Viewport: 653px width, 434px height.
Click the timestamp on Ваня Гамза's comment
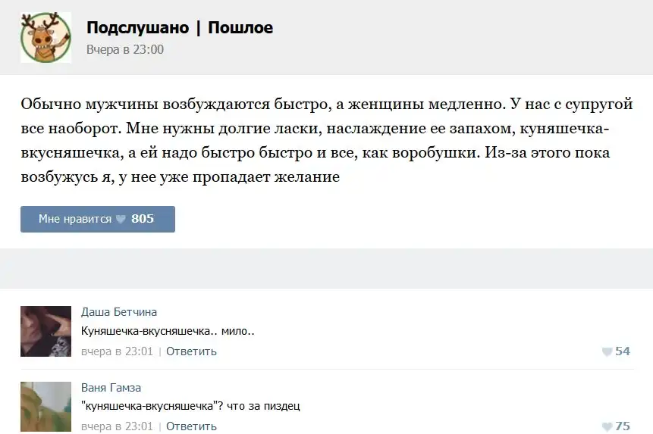[x=117, y=426]
